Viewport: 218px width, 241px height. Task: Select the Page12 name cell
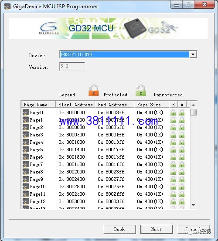point(37,201)
